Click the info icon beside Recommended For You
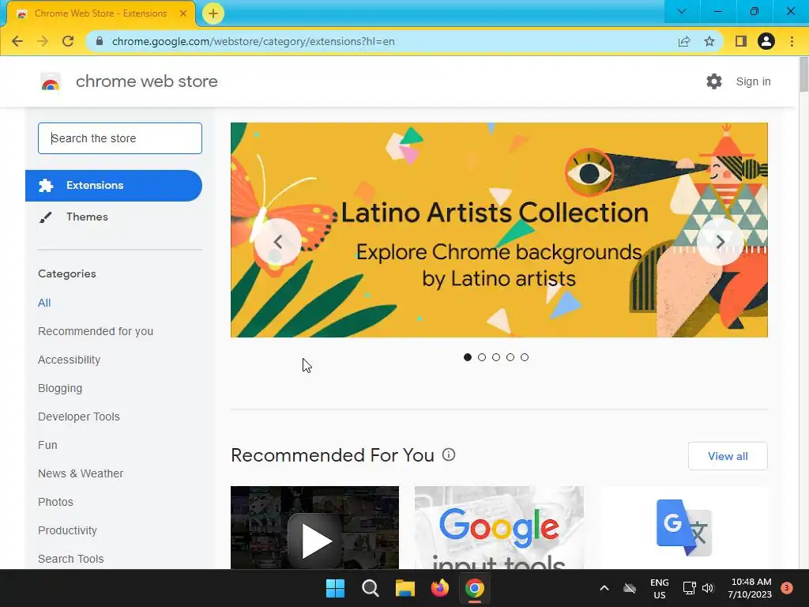 [x=449, y=454]
